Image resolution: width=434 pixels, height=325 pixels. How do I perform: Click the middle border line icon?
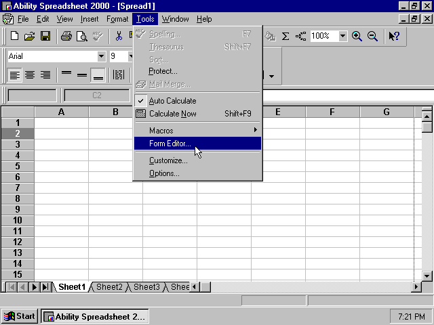click(x=82, y=74)
